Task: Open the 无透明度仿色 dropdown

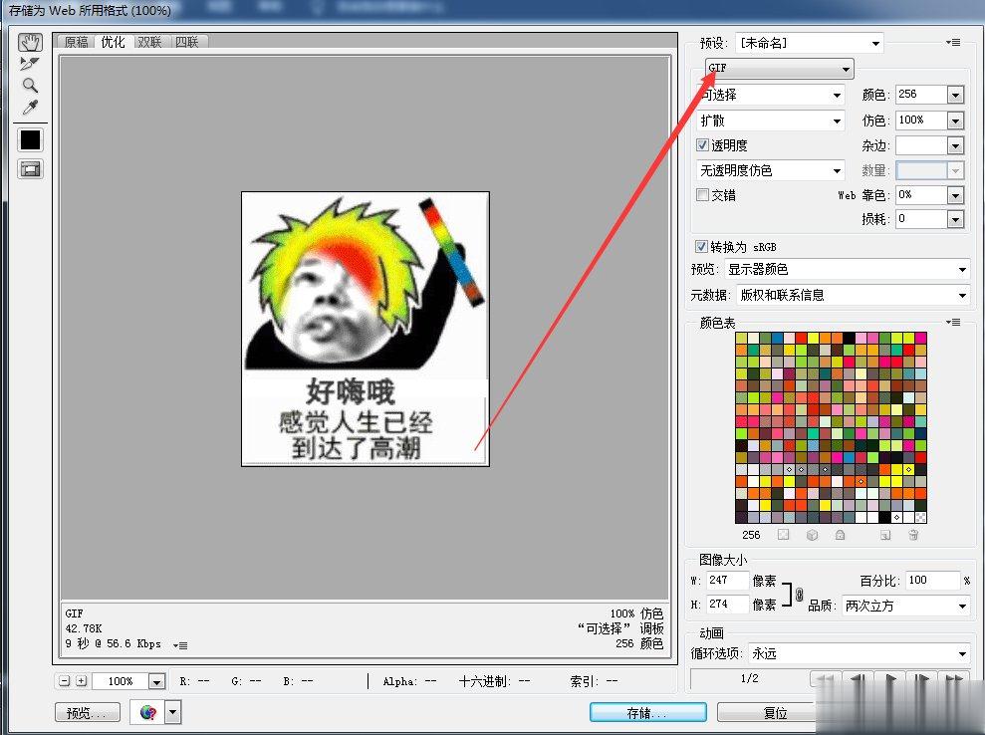Action: (x=770, y=170)
